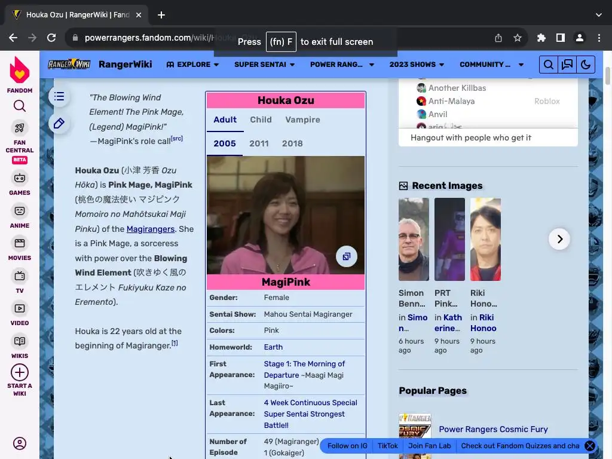The image size is (612, 459).
Task: Open footnote reference [1] after Magiranger
Action: tap(175, 343)
